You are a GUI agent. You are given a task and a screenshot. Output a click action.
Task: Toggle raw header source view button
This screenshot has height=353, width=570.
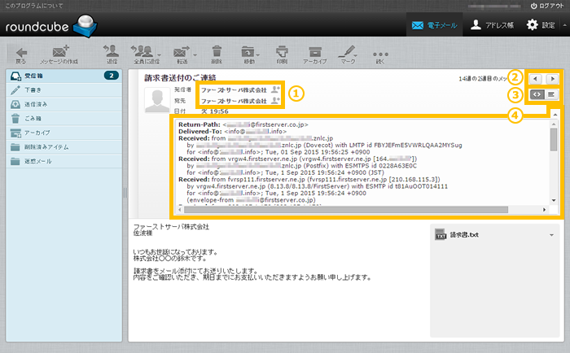click(x=537, y=94)
